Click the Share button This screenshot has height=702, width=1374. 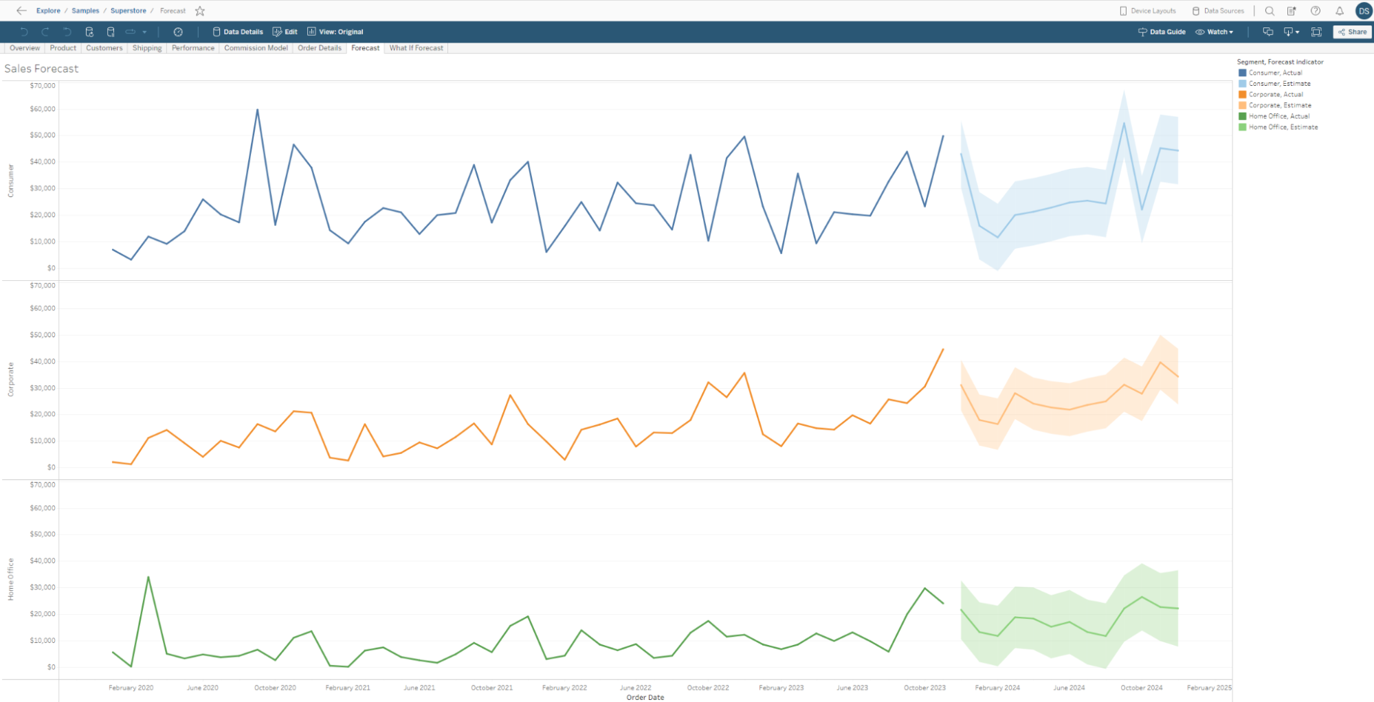pyautogui.click(x=1351, y=32)
